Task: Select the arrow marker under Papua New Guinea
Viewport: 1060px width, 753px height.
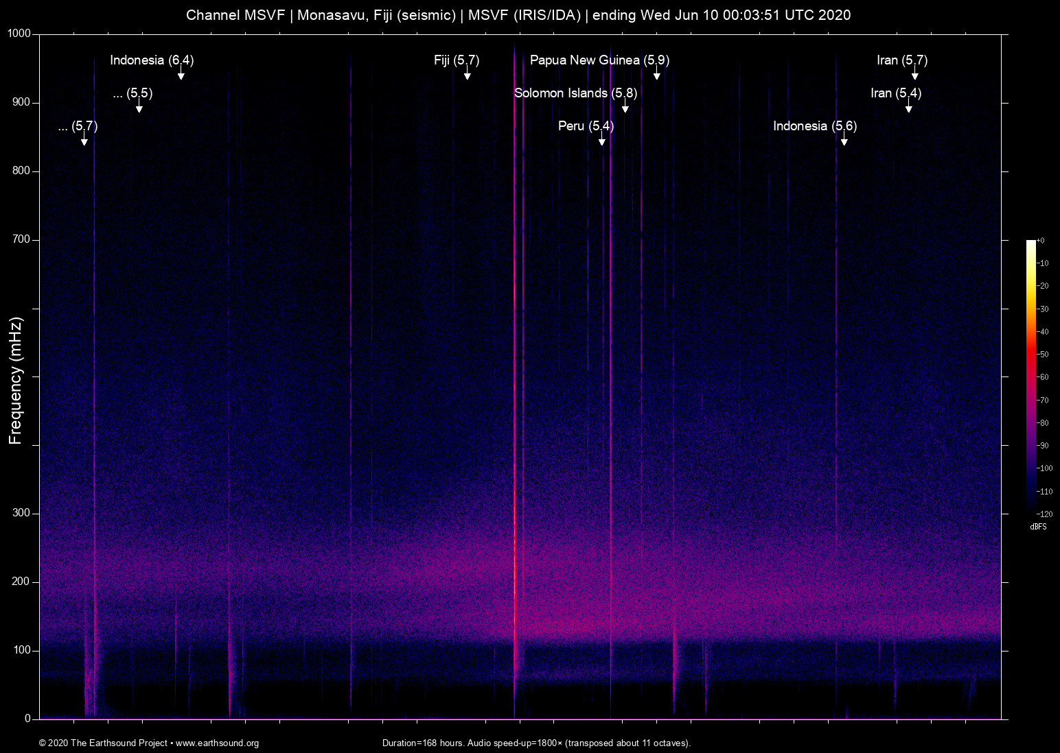Action: pyautogui.click(x=656, y=73)
